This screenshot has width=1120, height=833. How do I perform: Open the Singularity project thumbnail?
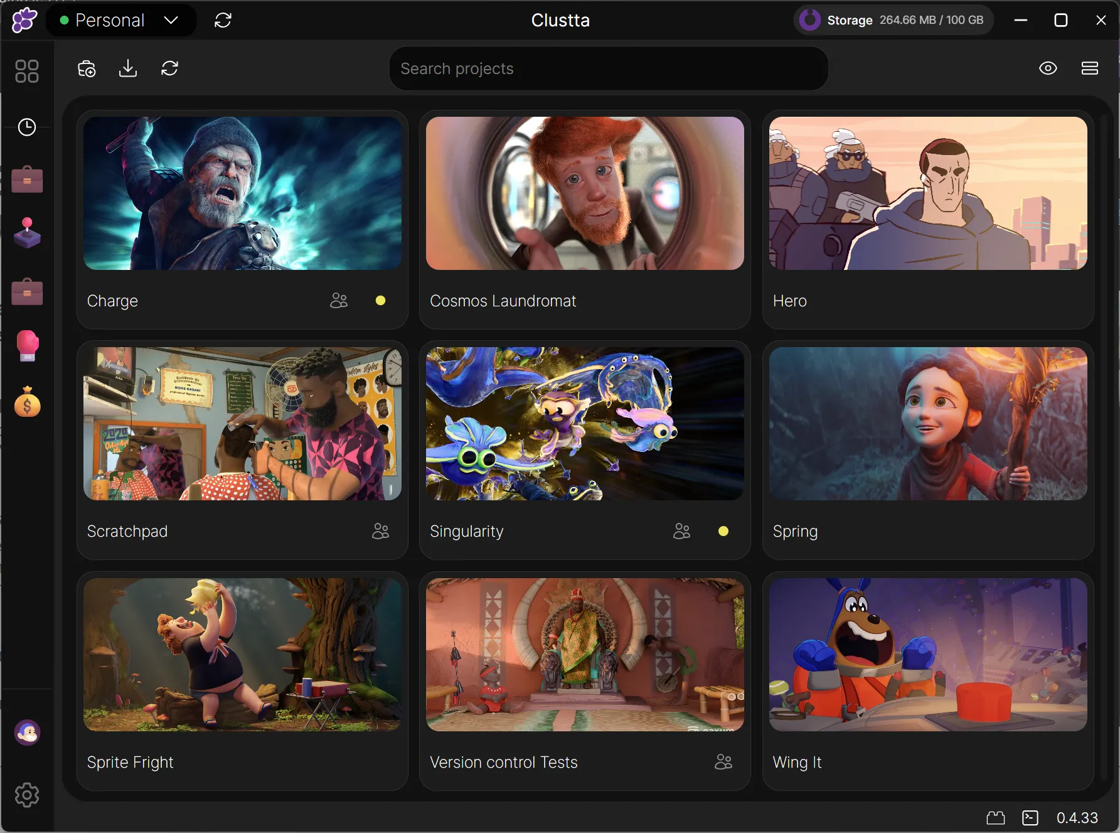pos(585,424)
